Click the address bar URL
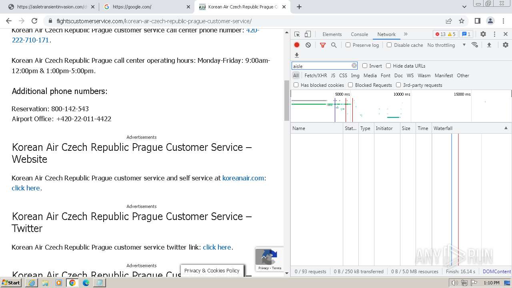 click(x=154, y=21)
